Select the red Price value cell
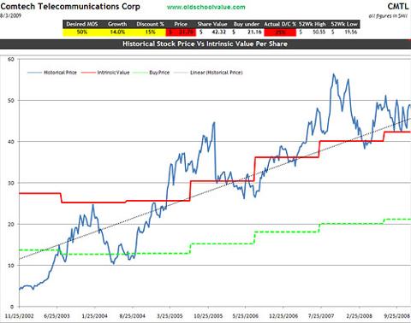This screenshot has height=323, width=411. tap(181, 32)
